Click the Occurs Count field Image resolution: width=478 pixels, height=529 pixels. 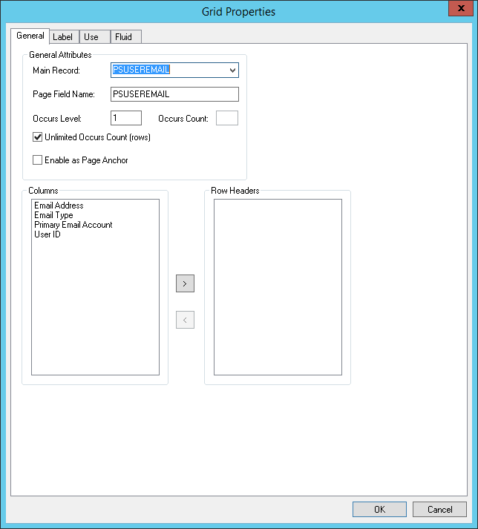tap(227, 118)
